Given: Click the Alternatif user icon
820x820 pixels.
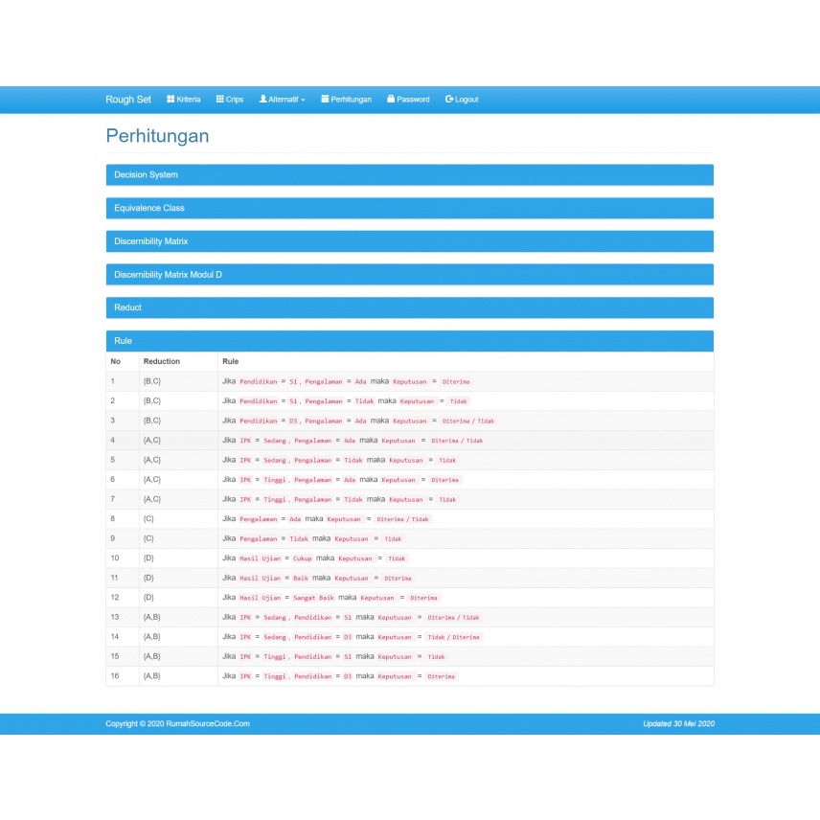Looking at the screenshot, I should pos(263,99).
